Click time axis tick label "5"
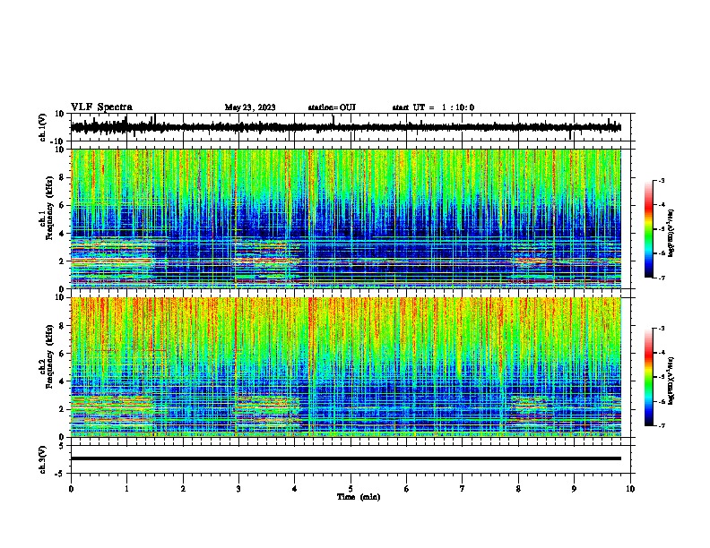The height and width of the screenshot is (548, 710). 351,489
